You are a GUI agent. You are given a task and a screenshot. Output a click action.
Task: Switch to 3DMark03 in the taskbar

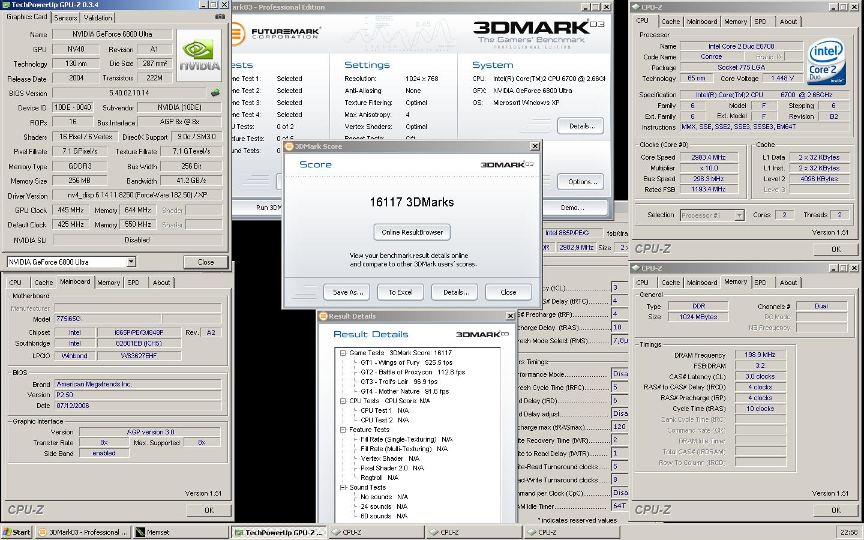pyautogui.click(x=83, y=532)
